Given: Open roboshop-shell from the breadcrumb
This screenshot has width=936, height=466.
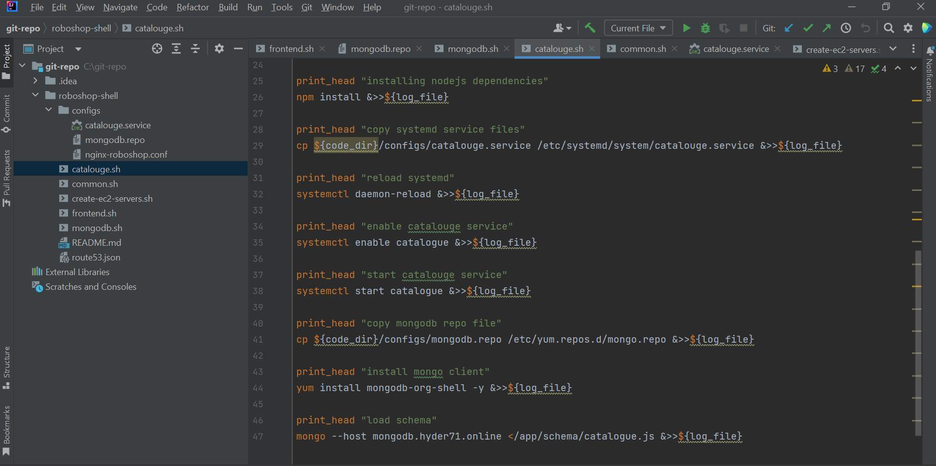Looking at the screenshot, I should [81, 28].
